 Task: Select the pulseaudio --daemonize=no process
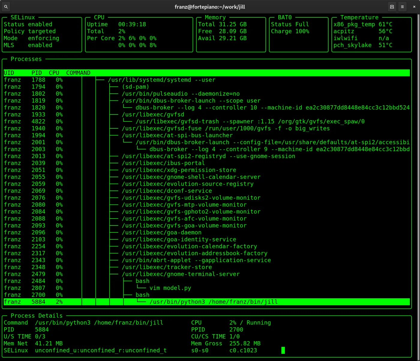tap(207, 94)
